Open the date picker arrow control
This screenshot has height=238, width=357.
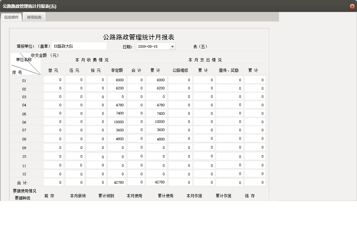(x=173, y=46)
